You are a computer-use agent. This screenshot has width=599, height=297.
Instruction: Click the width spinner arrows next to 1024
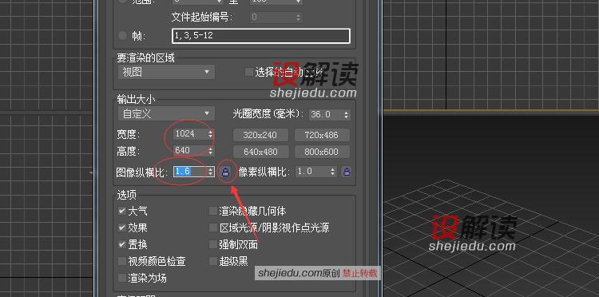pos(210,134)
